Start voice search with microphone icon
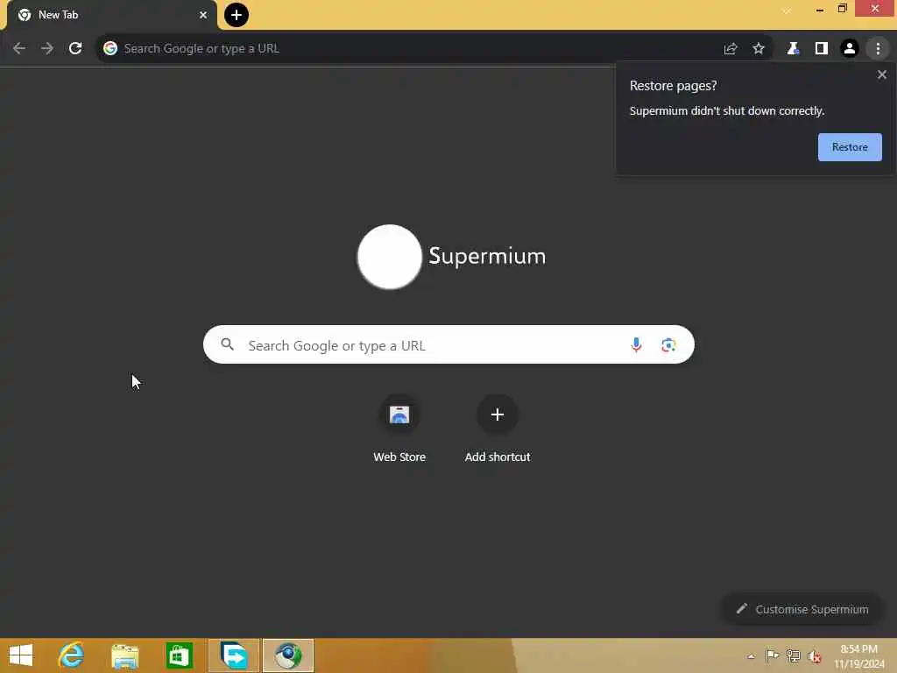This screenshot has height=673, width=897. 636,344
